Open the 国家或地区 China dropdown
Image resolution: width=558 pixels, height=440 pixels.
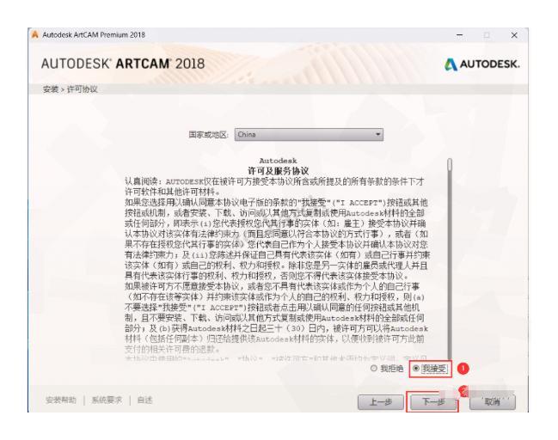(309, 134)
